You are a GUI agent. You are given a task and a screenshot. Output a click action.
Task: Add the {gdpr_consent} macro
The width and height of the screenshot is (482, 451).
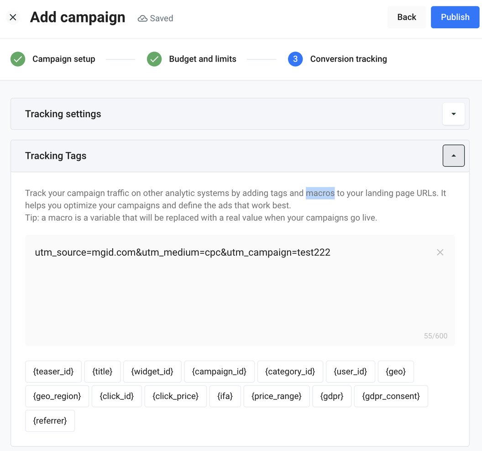click(x=391, y=396)
